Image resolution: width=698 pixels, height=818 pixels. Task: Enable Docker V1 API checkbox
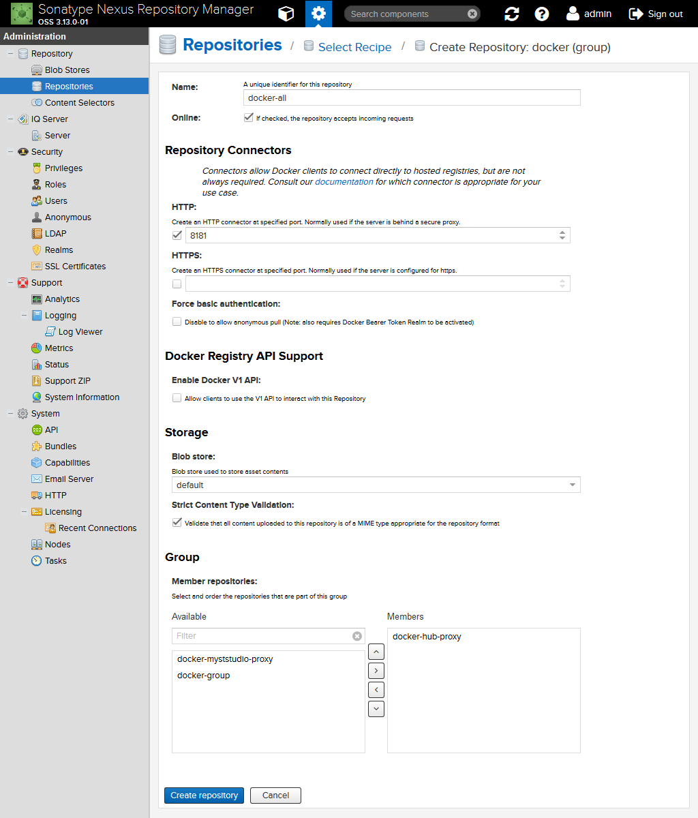(x=177, y=398)
